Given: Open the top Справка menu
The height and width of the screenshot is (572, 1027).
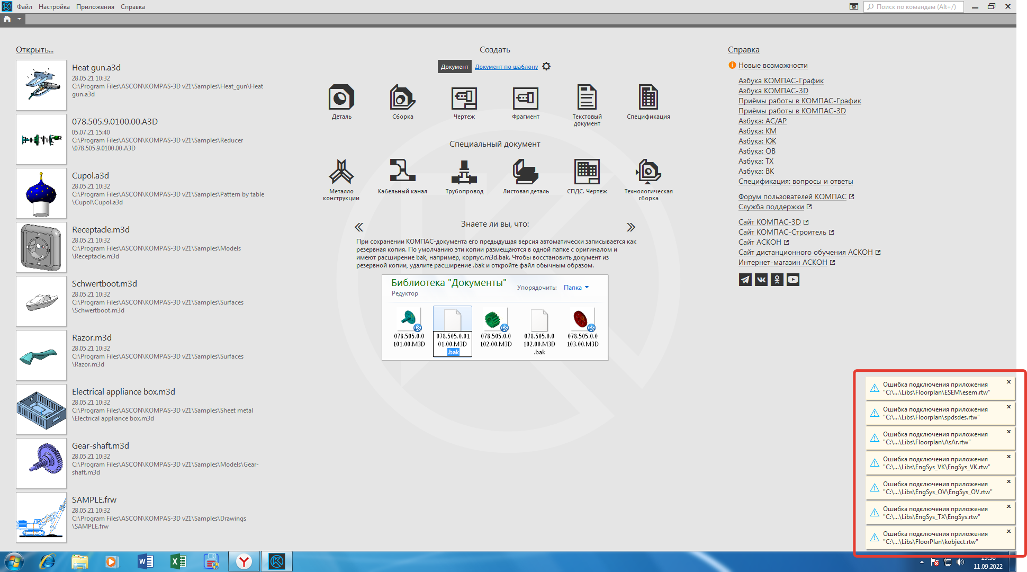Looking at the screenshot, I should 133,7.
